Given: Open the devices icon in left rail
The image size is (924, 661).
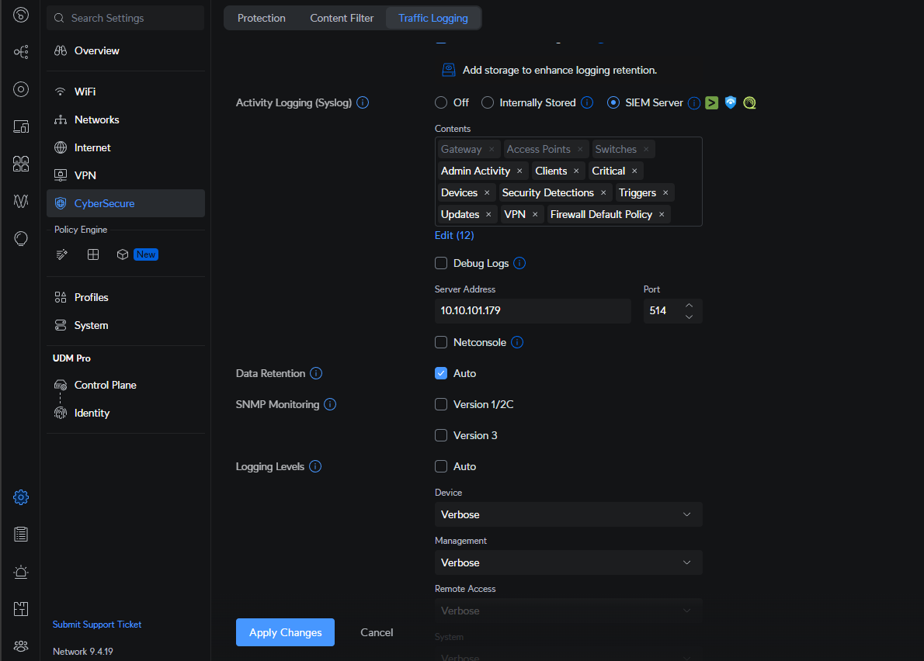Looking at the screenshot, I should [21, 126].
